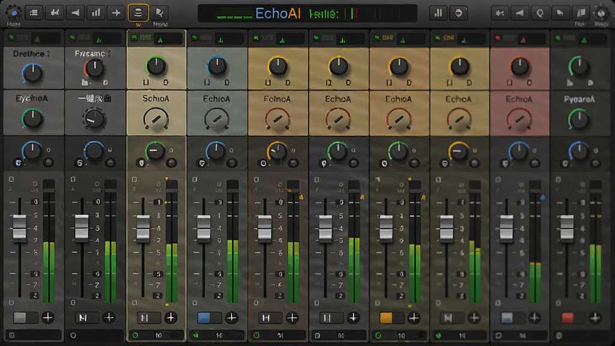Click the plus button under the last channel
Viewport: 615px width, 346px height.
595,317
